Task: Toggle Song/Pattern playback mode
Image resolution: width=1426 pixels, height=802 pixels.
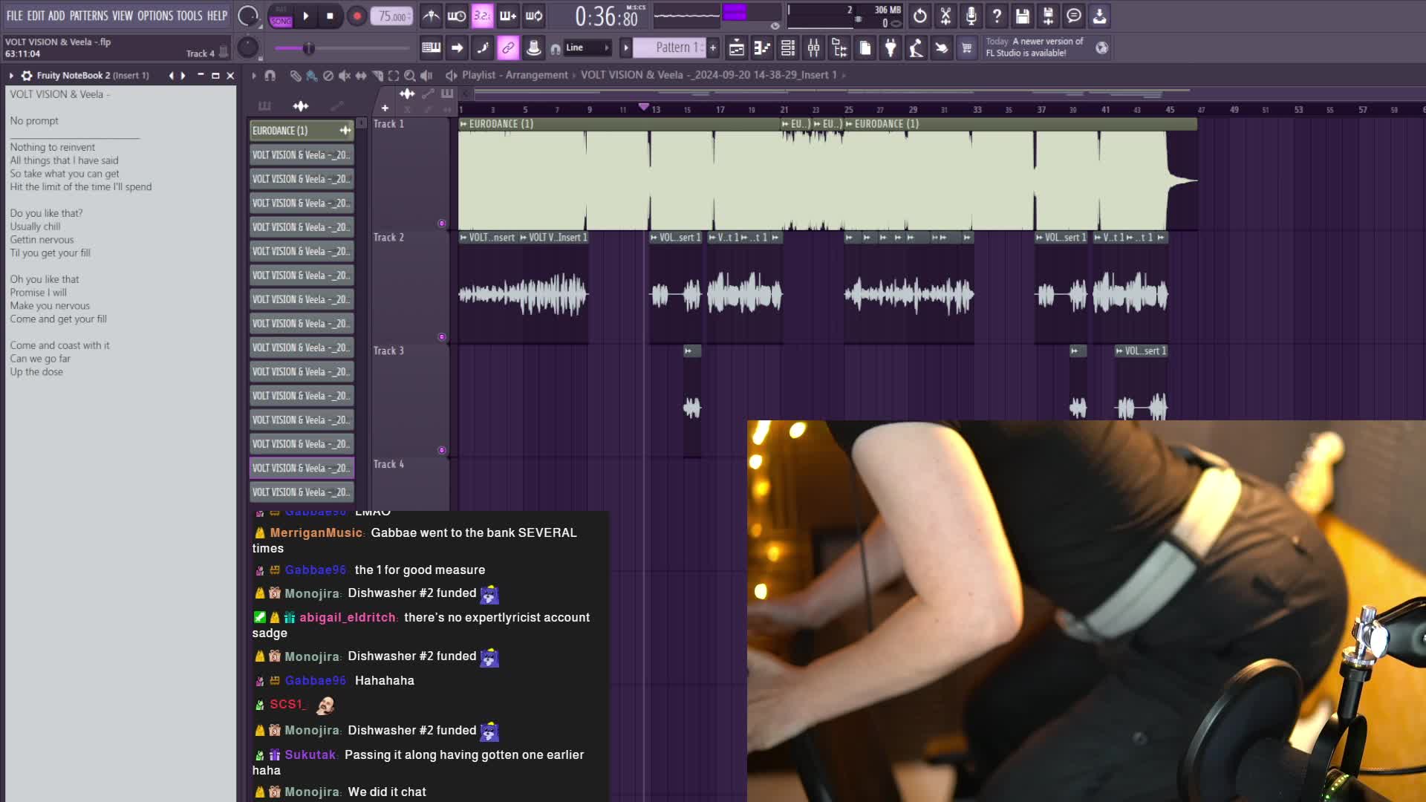Action: click(281, 16)
